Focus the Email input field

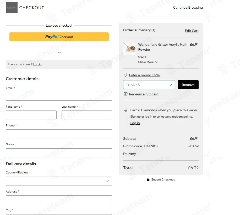click(59, 96)
